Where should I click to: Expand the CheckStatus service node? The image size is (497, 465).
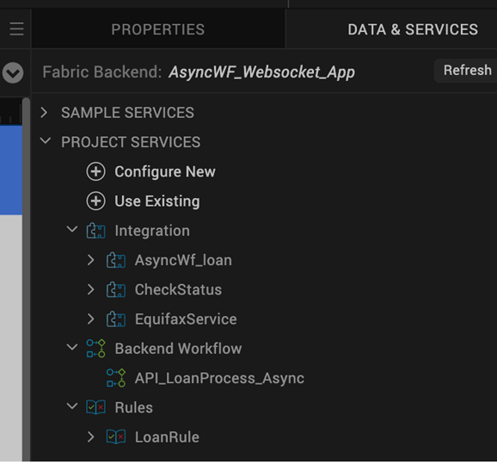coord(90,289)
